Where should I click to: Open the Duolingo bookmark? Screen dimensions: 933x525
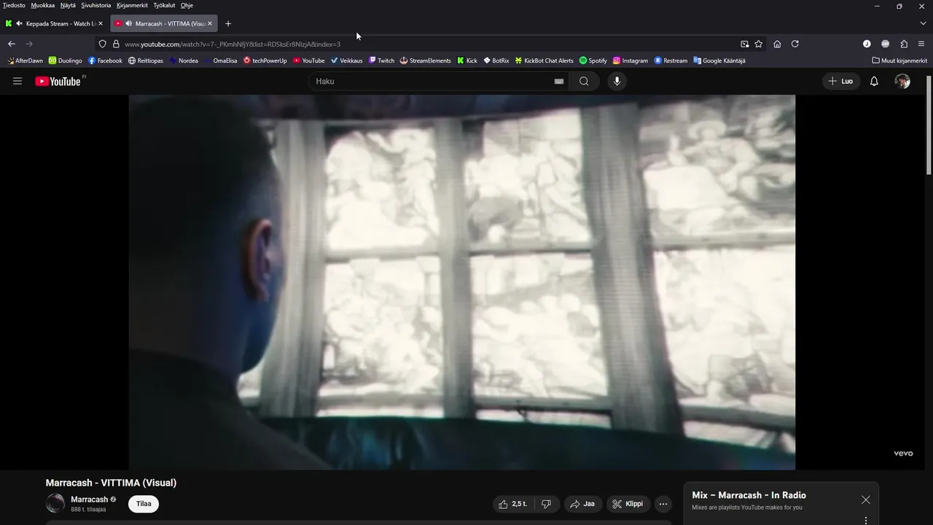click(65, 61)
